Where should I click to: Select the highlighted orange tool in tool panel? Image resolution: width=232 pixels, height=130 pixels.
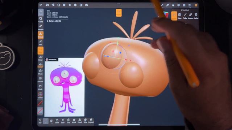click(174, 16)
